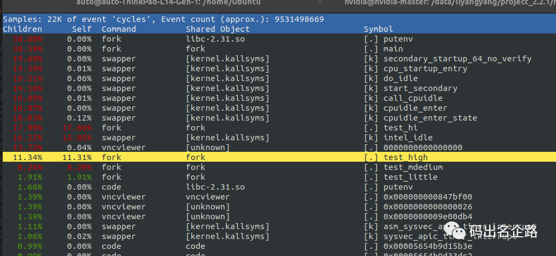Click the Children column header
Screen dimensions: 556x256
pos(22,29)
